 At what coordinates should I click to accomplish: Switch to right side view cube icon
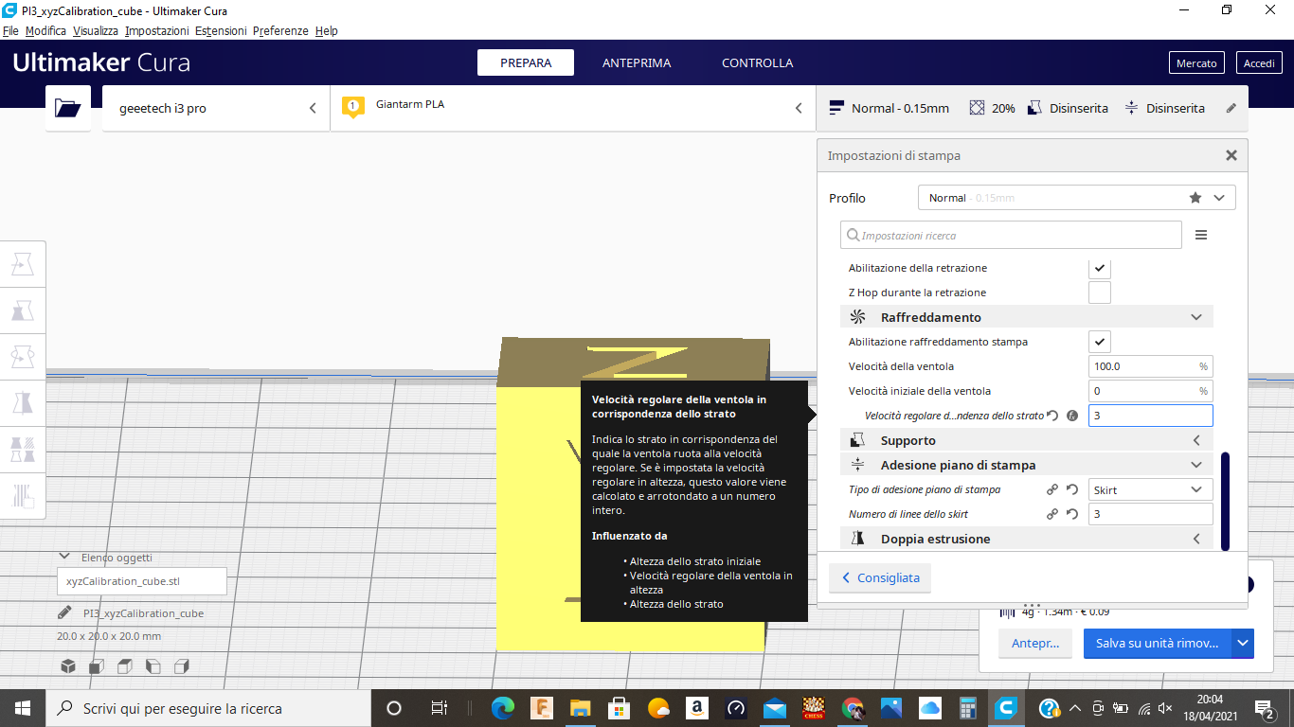pos(182,666)
